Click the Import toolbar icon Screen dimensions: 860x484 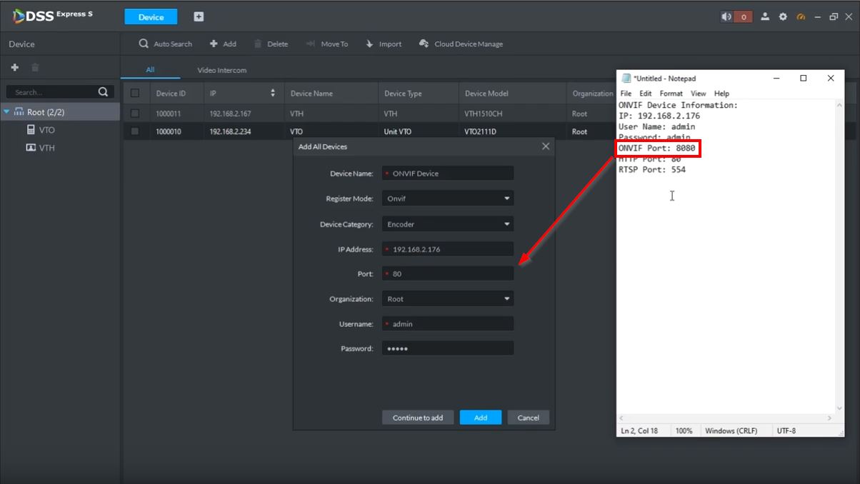(x=369, y=44)
